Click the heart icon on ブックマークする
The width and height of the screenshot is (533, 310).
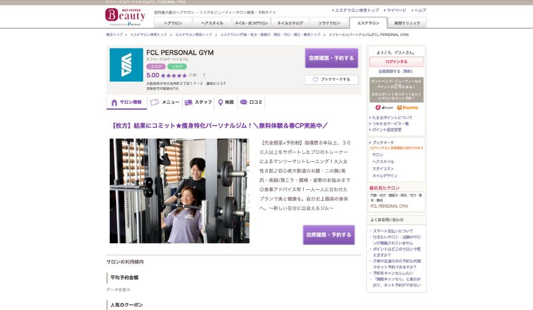315,79
